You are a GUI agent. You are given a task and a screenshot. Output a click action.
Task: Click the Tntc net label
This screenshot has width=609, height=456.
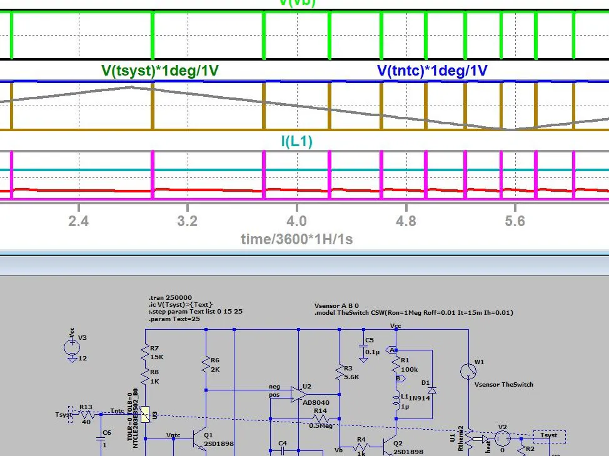118,410
